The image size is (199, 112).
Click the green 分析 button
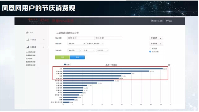pos(62,57)
